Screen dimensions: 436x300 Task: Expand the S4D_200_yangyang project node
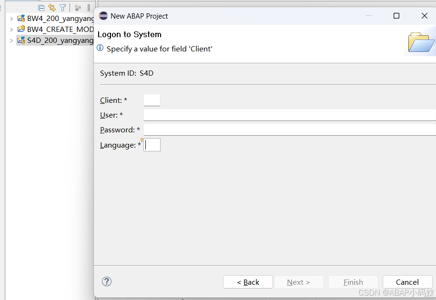coord(11,40)
